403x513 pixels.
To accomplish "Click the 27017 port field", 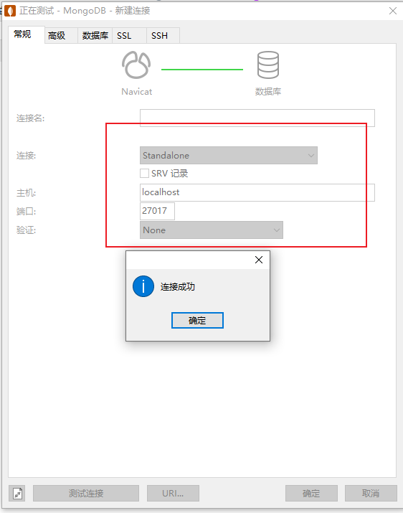I will pyautogui.click(x=157, y=211).
